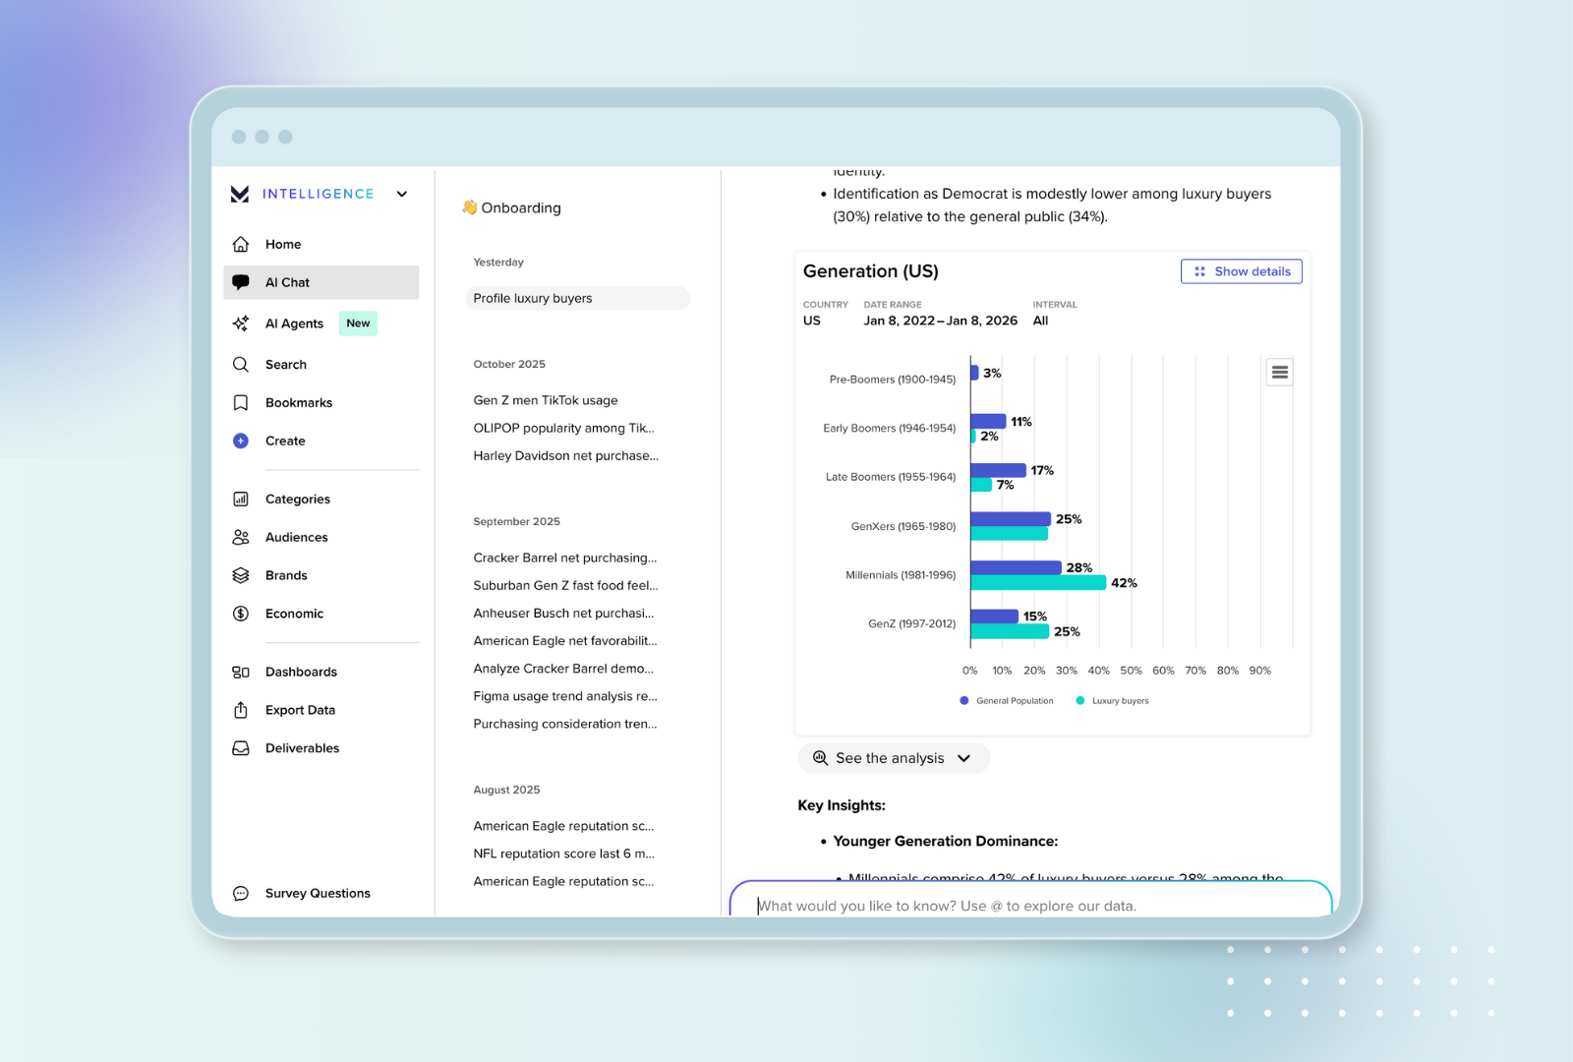
Task: Click the Search magnifier icon
Action: coord(241,365)
